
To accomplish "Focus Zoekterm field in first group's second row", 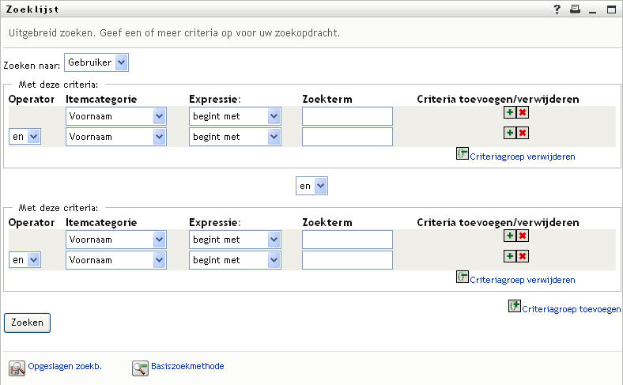I will [347, 137].
